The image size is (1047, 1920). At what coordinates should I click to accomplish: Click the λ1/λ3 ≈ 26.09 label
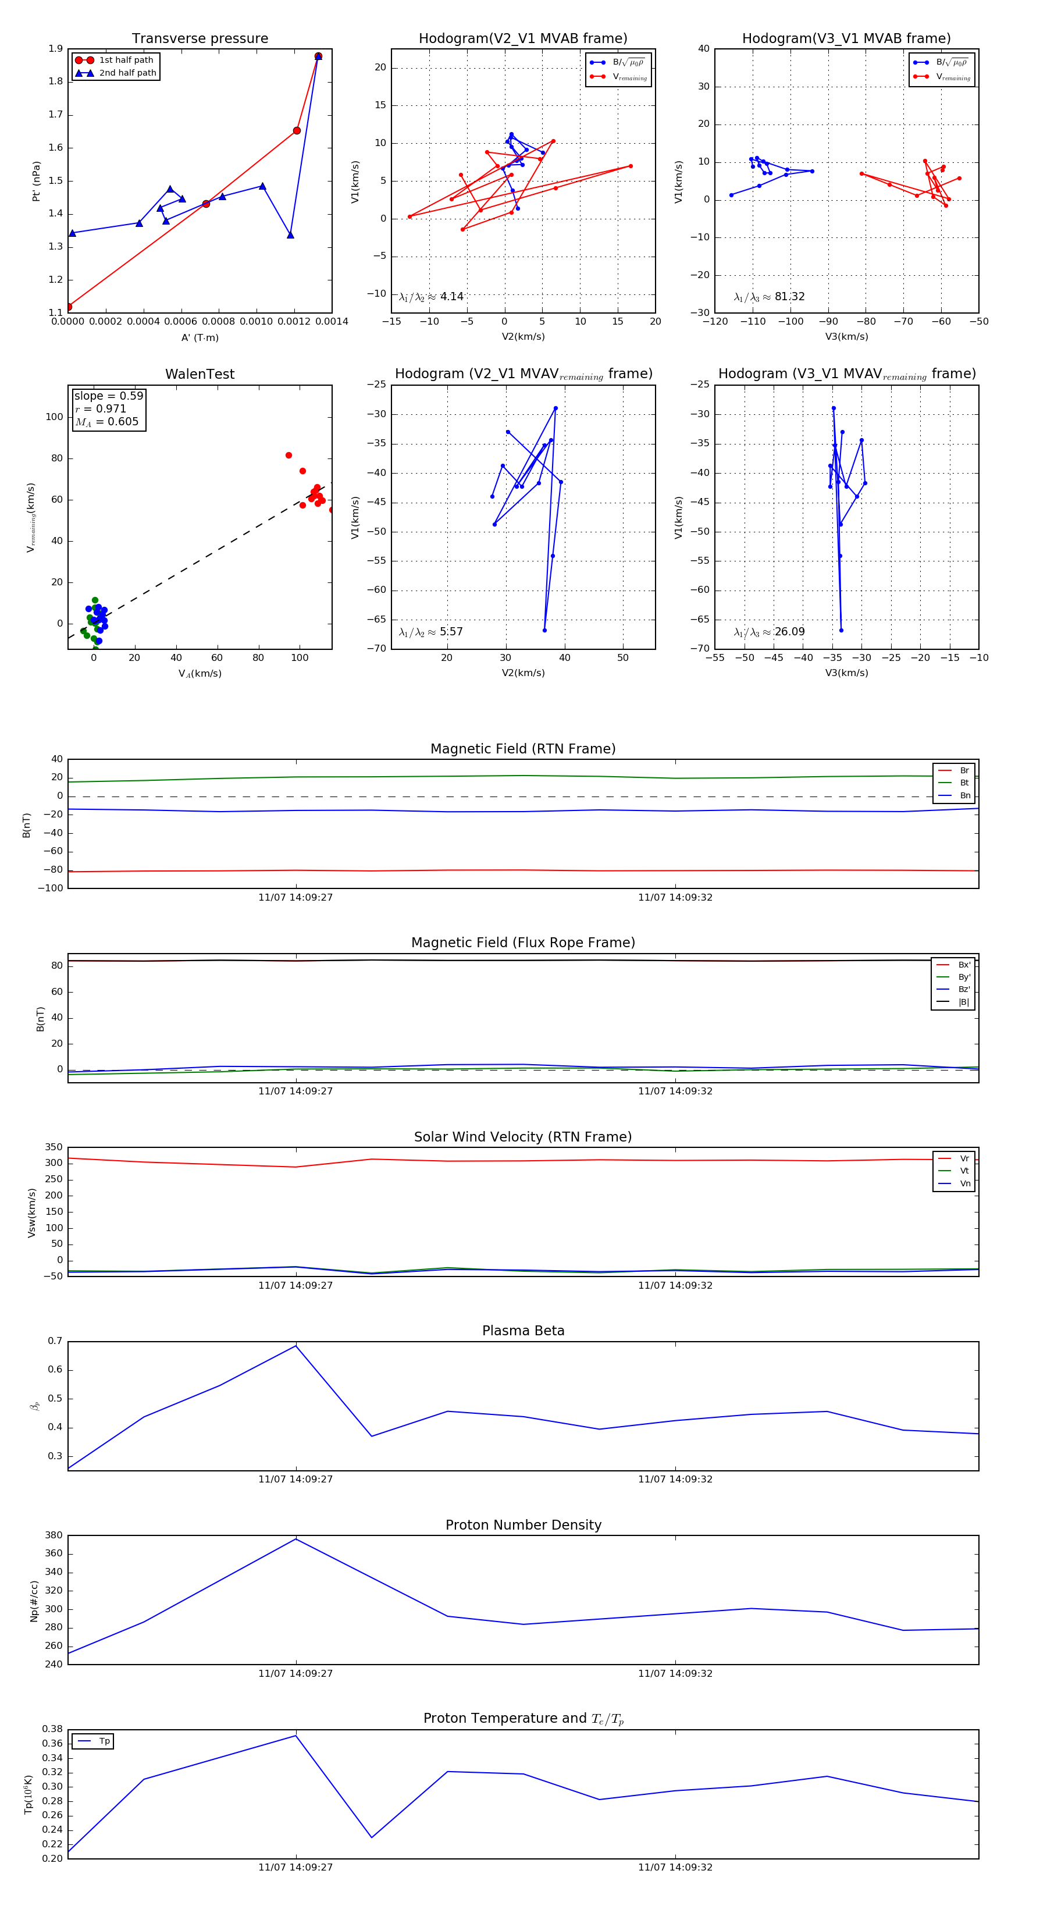pos(769,632)
